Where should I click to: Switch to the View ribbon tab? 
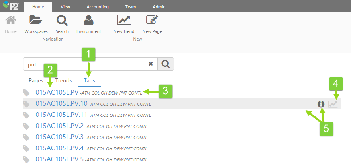point(66,7)
